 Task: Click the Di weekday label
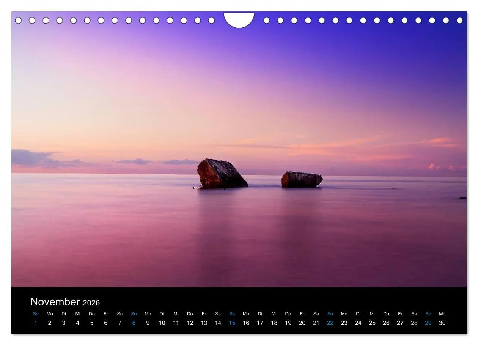pos(63,313)
